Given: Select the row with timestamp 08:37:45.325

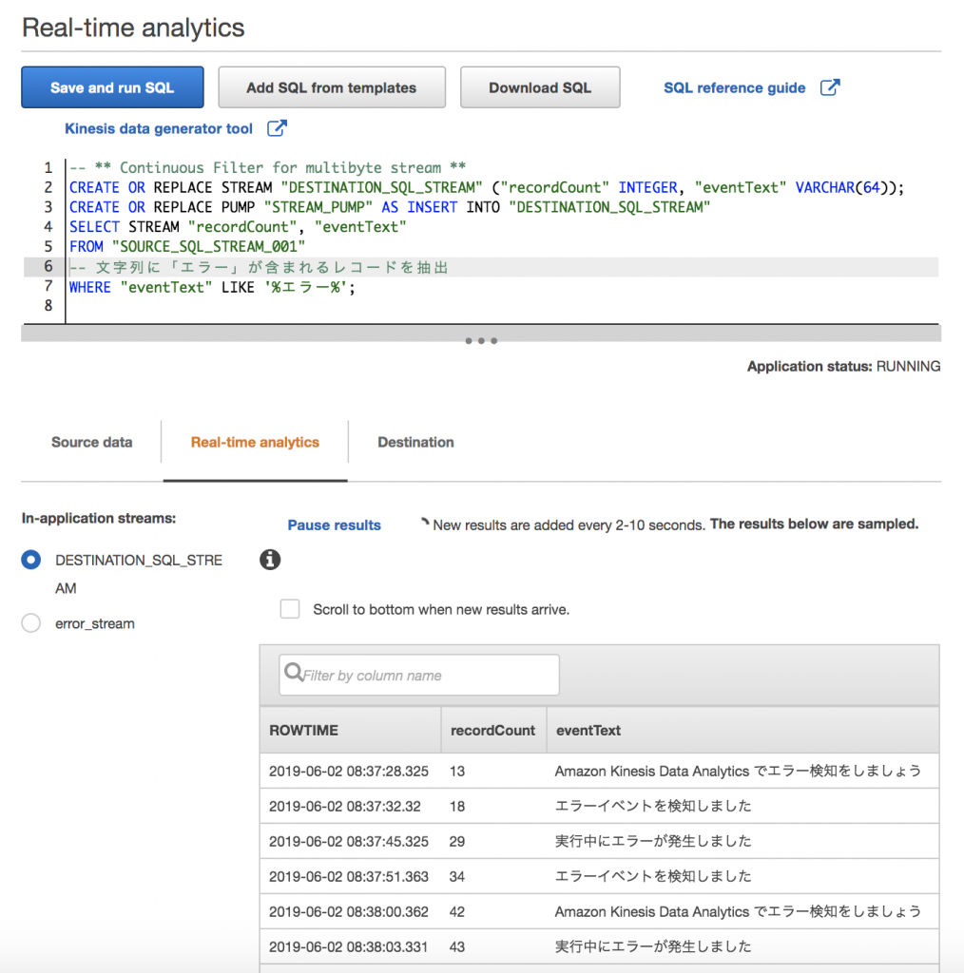Looking at the screenshot, I should coord(599,841).
